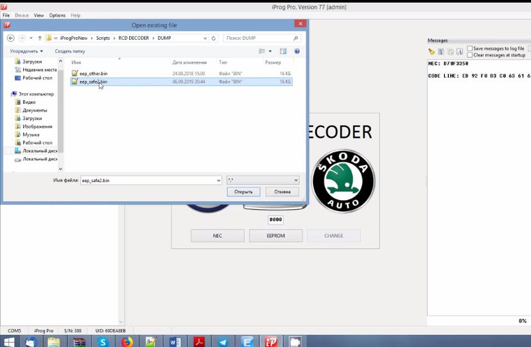Toggle the preview pane icon

coord(283,51)
